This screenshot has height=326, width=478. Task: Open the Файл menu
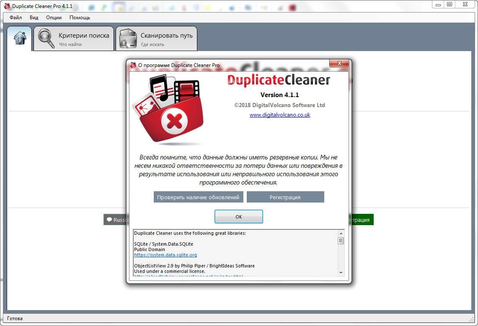point(16,17)
